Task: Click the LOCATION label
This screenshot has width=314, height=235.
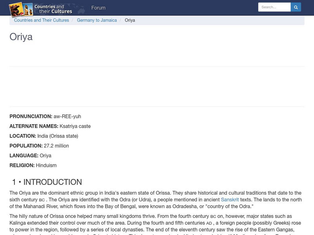Action: point(23,136)
